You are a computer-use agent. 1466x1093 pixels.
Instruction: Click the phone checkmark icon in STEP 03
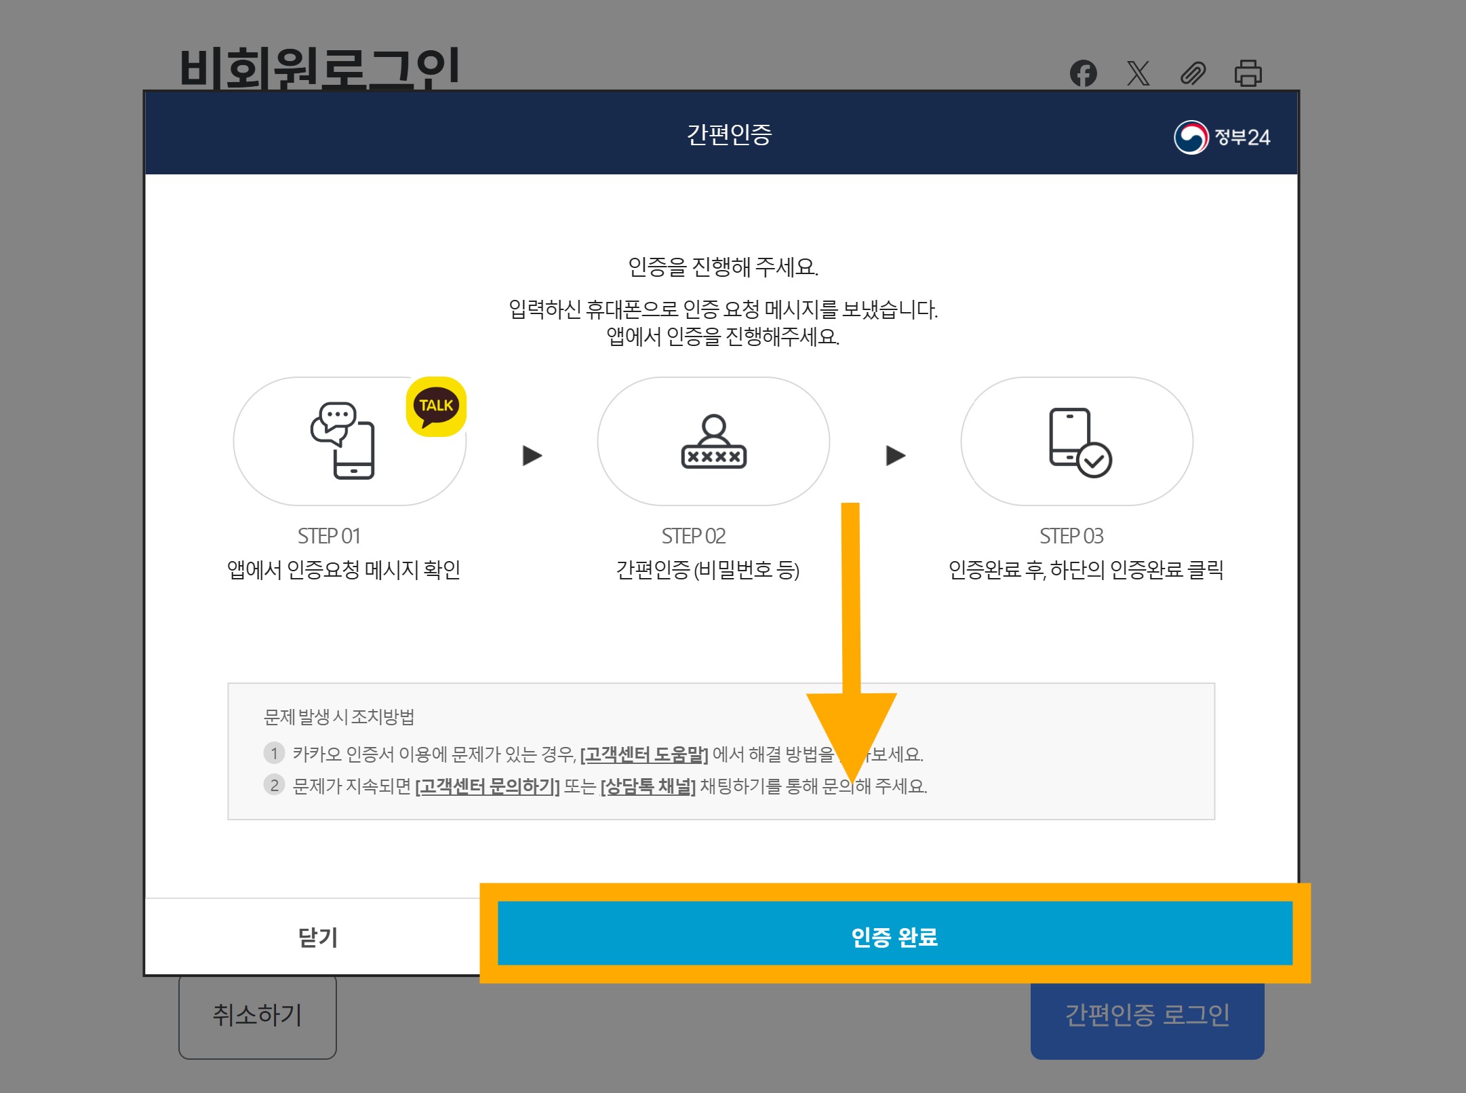1079,442
